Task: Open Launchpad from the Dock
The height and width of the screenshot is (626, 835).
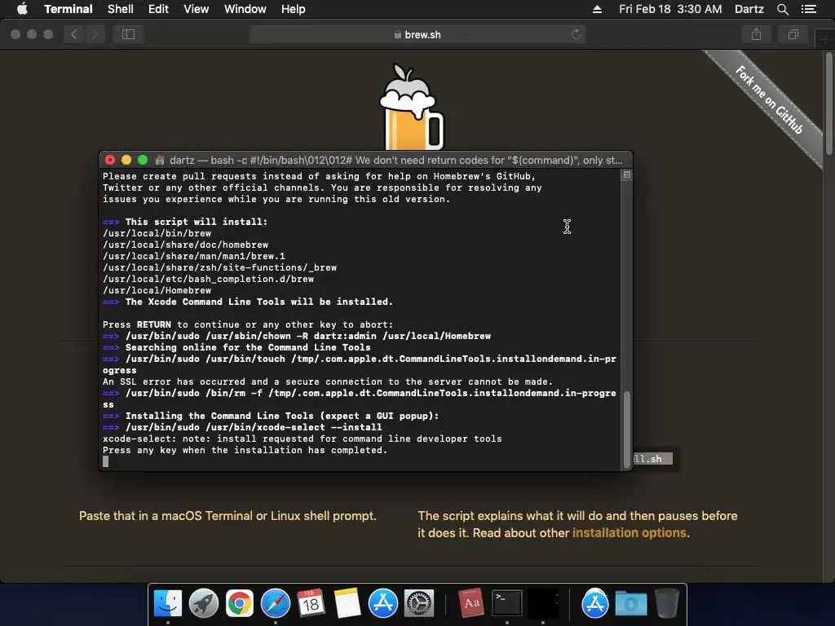Action: [x=203, y=604]
